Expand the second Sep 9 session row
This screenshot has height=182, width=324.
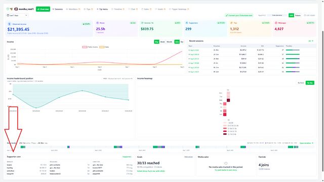point(252,54)
